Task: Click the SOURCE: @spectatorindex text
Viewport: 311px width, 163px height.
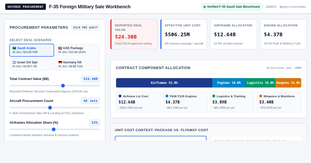Action: 286,7
